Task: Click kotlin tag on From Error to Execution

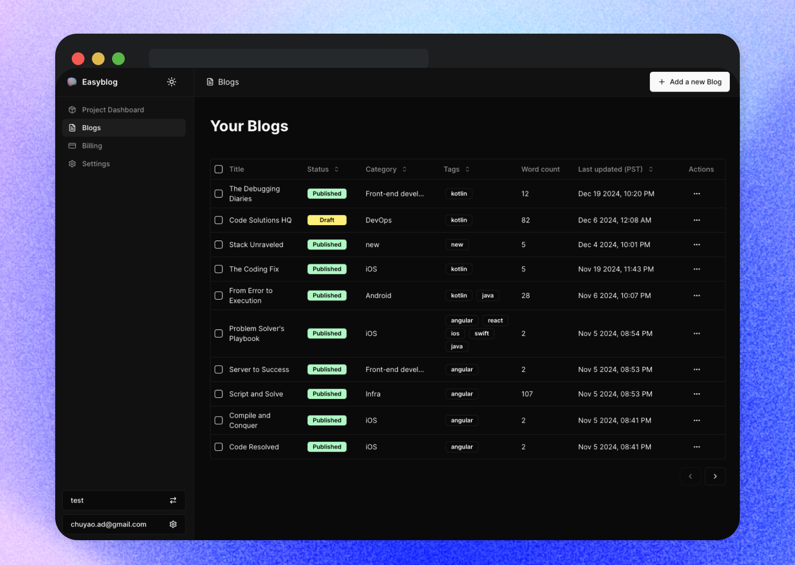Action: [459, 296]
